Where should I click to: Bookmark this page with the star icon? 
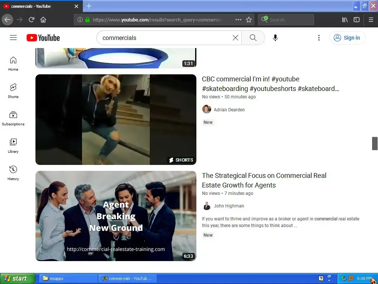249,20
